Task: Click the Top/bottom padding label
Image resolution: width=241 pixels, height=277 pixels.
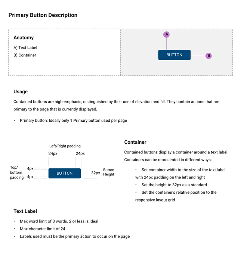Action: 16,172
